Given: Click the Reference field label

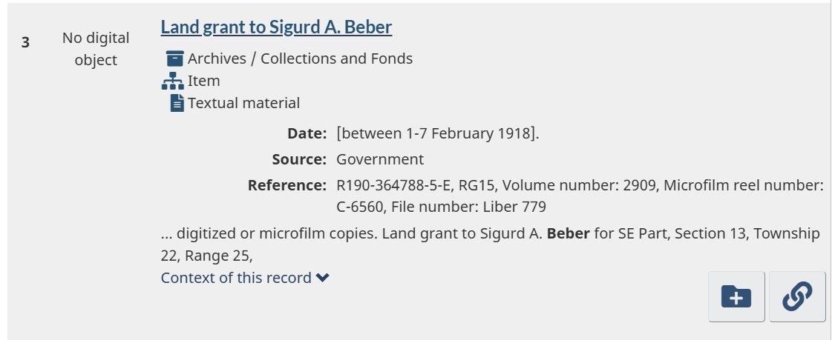Looking at the screenshot, I should click(x=287, y=185).
